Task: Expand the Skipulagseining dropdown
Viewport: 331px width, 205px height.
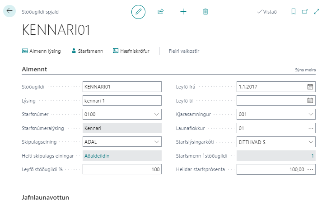Action: click(x=156, y=142)
